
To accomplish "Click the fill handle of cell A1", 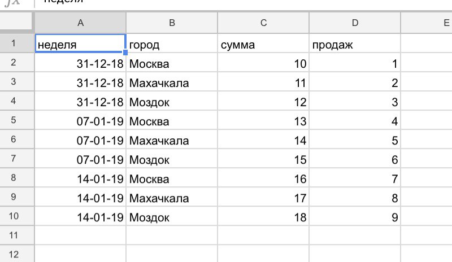I will [x=125, y=53].
